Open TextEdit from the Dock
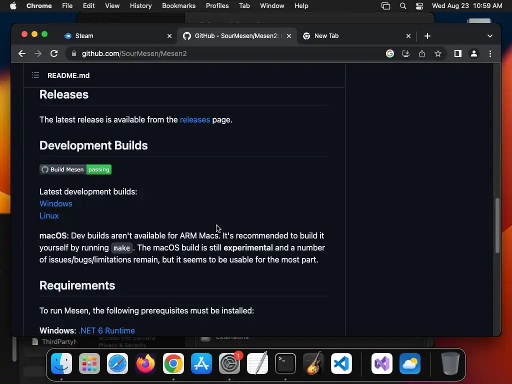 coord(257,363)
